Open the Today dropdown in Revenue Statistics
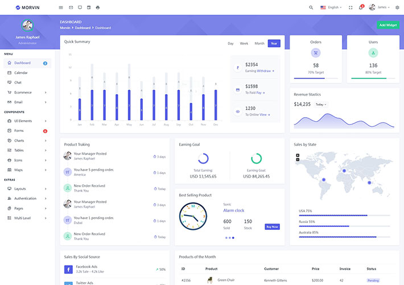 tap(320, 105)
